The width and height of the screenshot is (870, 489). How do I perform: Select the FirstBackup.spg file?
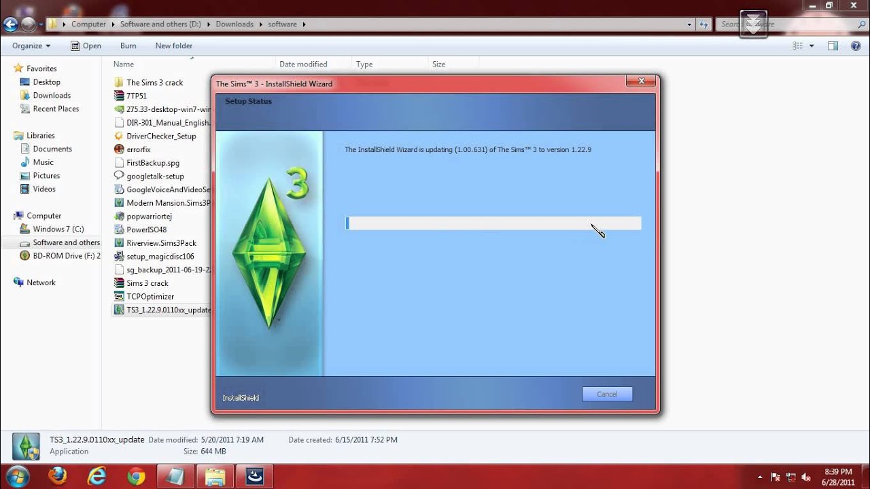click(153, 163)
